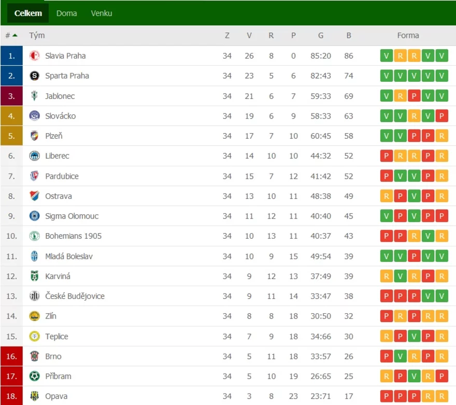The width and height of the screenshot is (456, 405).
Task: Switch to the Doma tab
Action: pyautogui.click(x=67, y=13)
